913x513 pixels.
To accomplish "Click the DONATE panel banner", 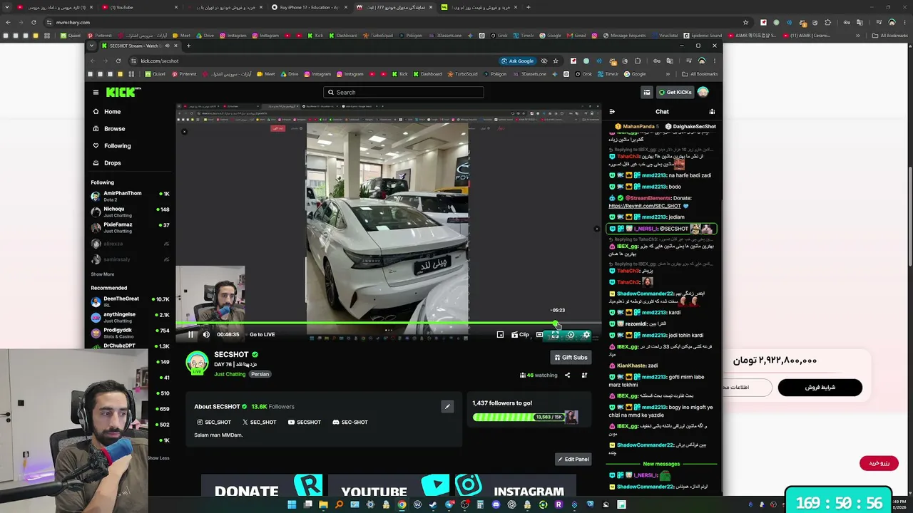I will click(x=262, y=486).
